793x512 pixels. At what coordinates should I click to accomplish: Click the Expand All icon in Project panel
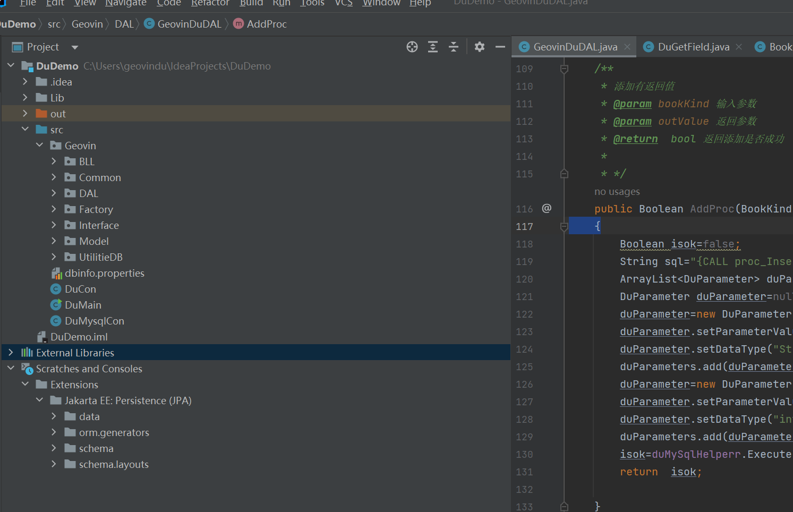(433, 47)
